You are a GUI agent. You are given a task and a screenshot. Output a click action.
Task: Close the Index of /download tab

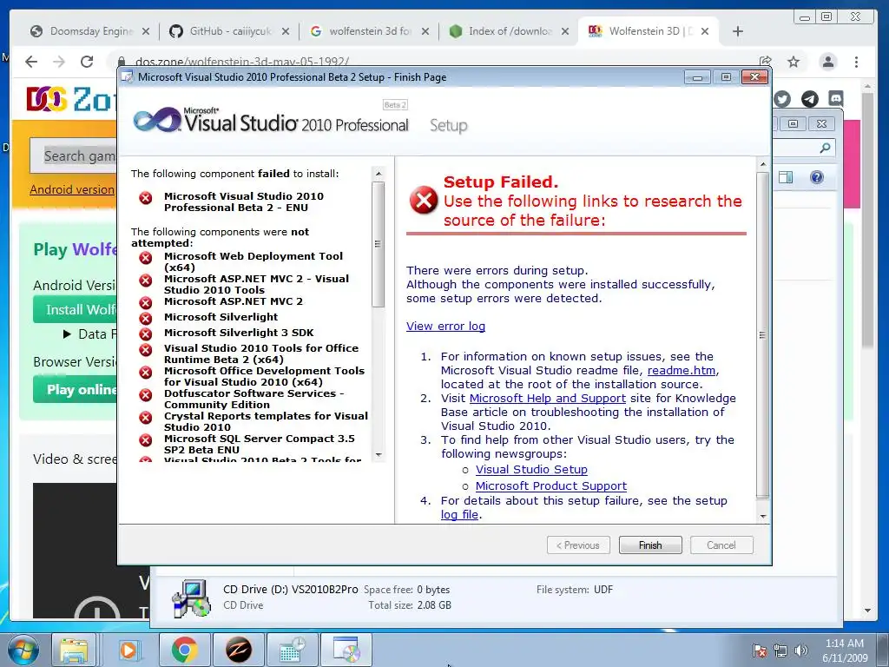tap(565, 31)
